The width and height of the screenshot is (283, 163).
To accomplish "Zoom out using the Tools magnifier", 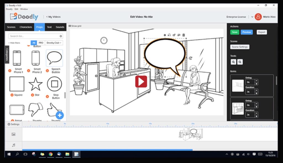I will 240,62.
